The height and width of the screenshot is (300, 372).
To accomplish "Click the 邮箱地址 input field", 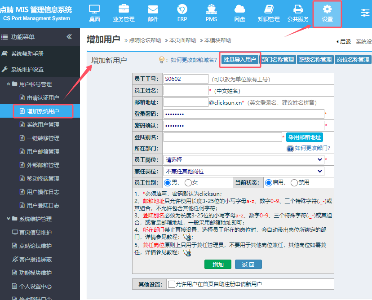I will pyautogui.click(x=186, y=102).
